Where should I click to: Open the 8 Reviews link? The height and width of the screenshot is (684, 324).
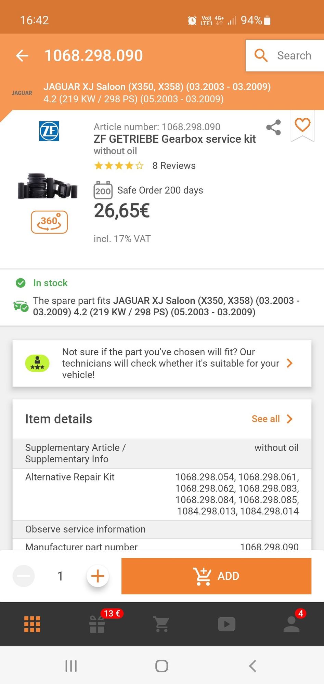click(174, 166)
